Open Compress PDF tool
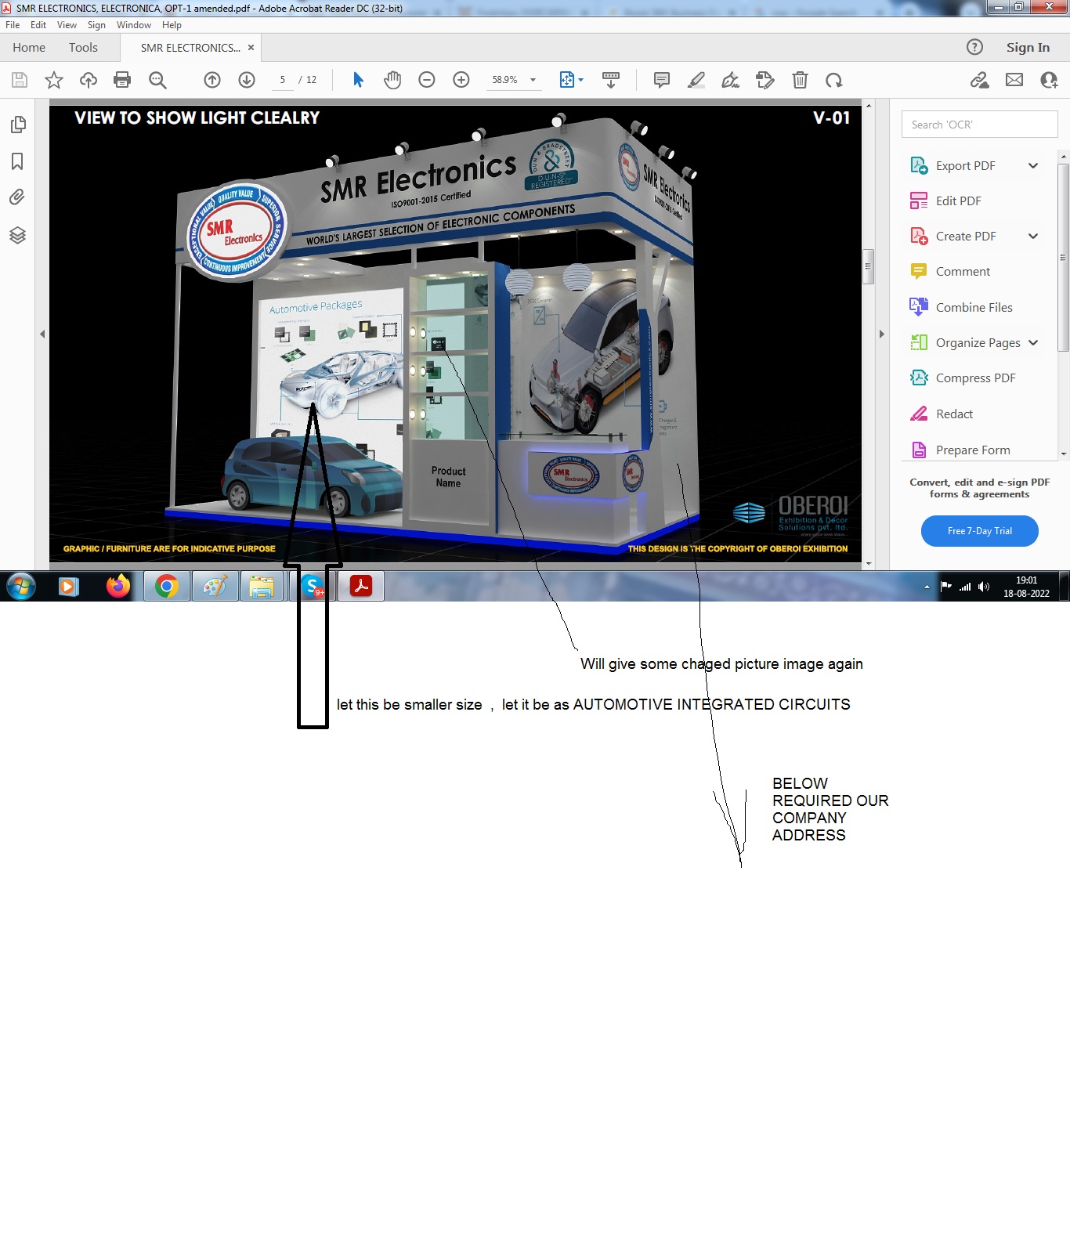 point(974,378)
